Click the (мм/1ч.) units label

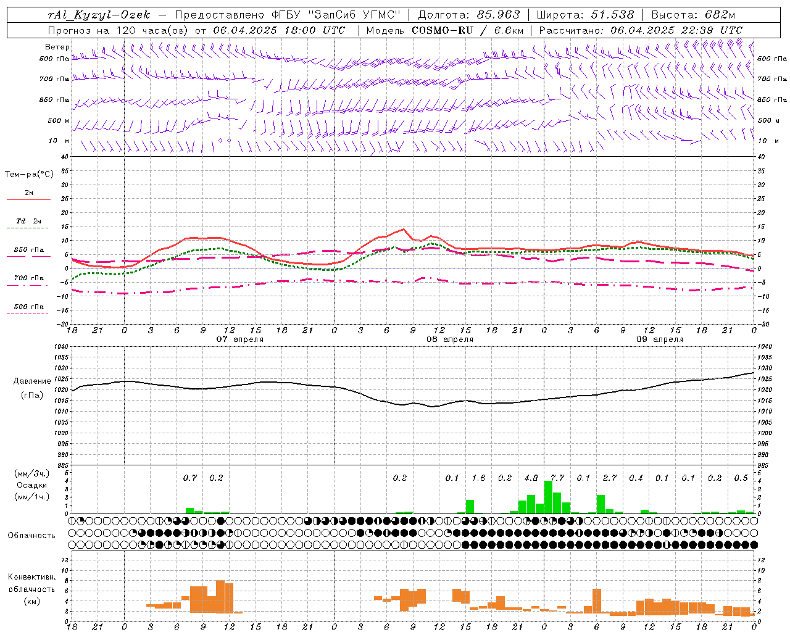(31, 497)
